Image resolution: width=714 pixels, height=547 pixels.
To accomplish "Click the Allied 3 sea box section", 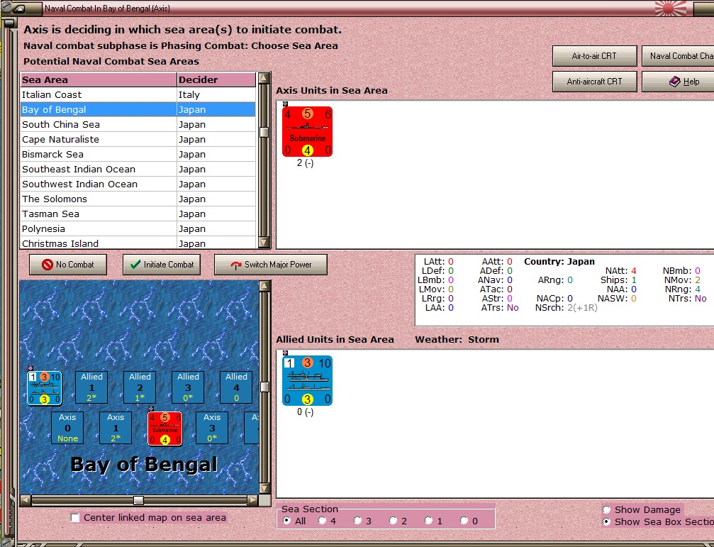I will tap(188, 387).
